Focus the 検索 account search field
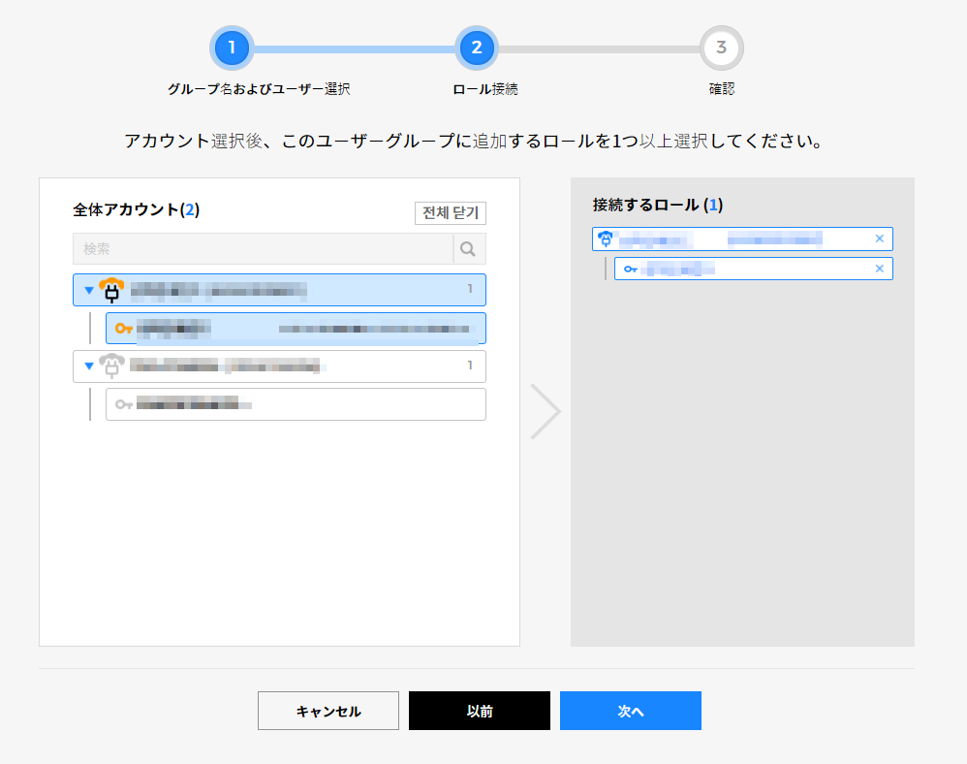 [263, 249]
